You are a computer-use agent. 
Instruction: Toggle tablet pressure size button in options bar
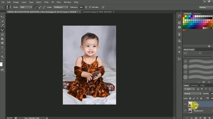point(103,7)
